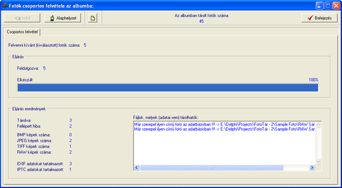
Task: Click the 'Felvenni kívánt (kiválasztott) fotók száma' label
Action: 44,45
